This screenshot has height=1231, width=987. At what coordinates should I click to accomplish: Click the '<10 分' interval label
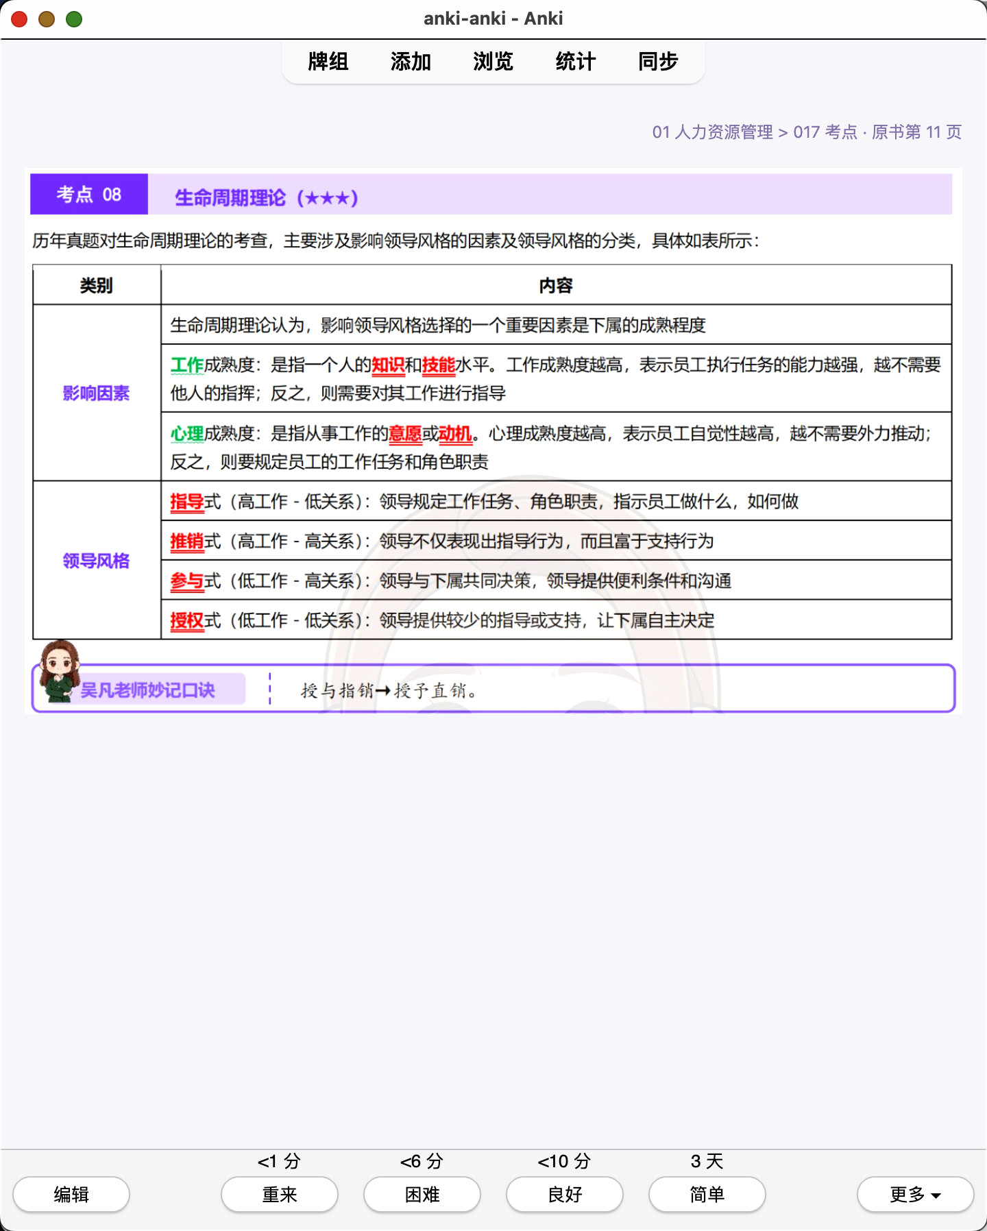coord(565,1161)
